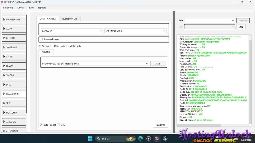Image resolution: width=255 pixels, height=143 pixels.
Task: Open the Functions menu
Action: 8,8
